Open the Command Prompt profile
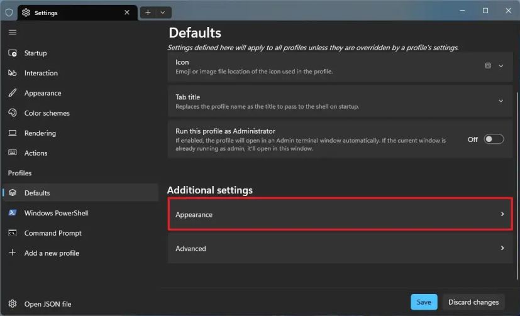The image size is (520, 316). [53, 233]
